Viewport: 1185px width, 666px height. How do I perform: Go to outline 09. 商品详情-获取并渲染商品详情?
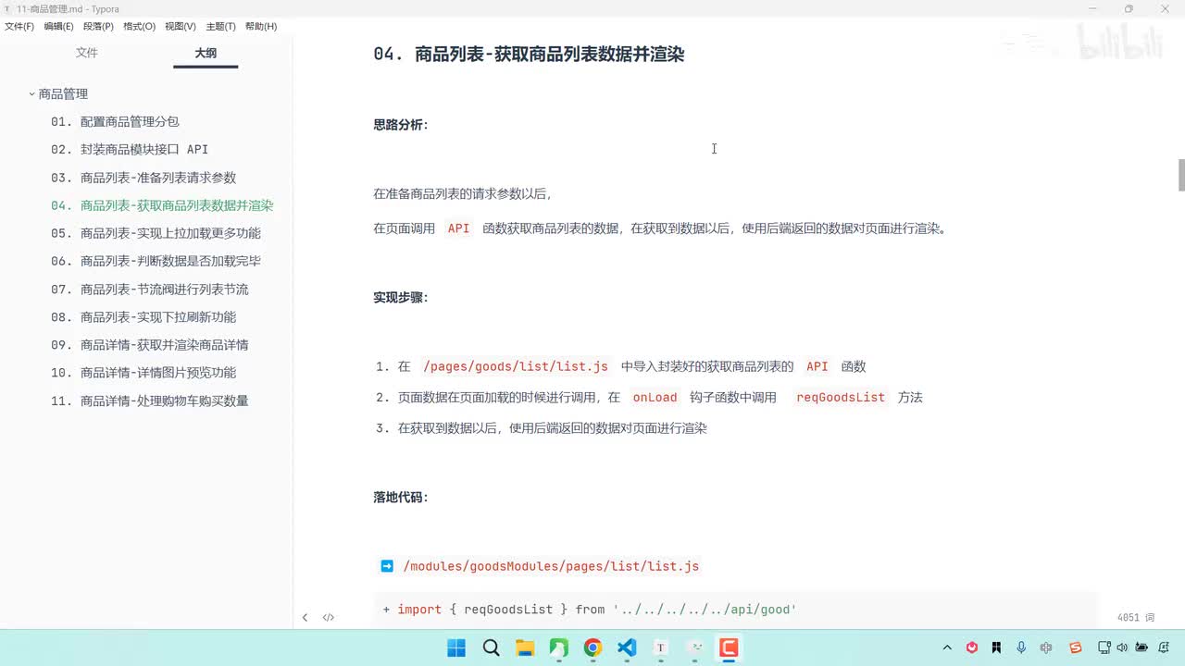pos(150,345)
